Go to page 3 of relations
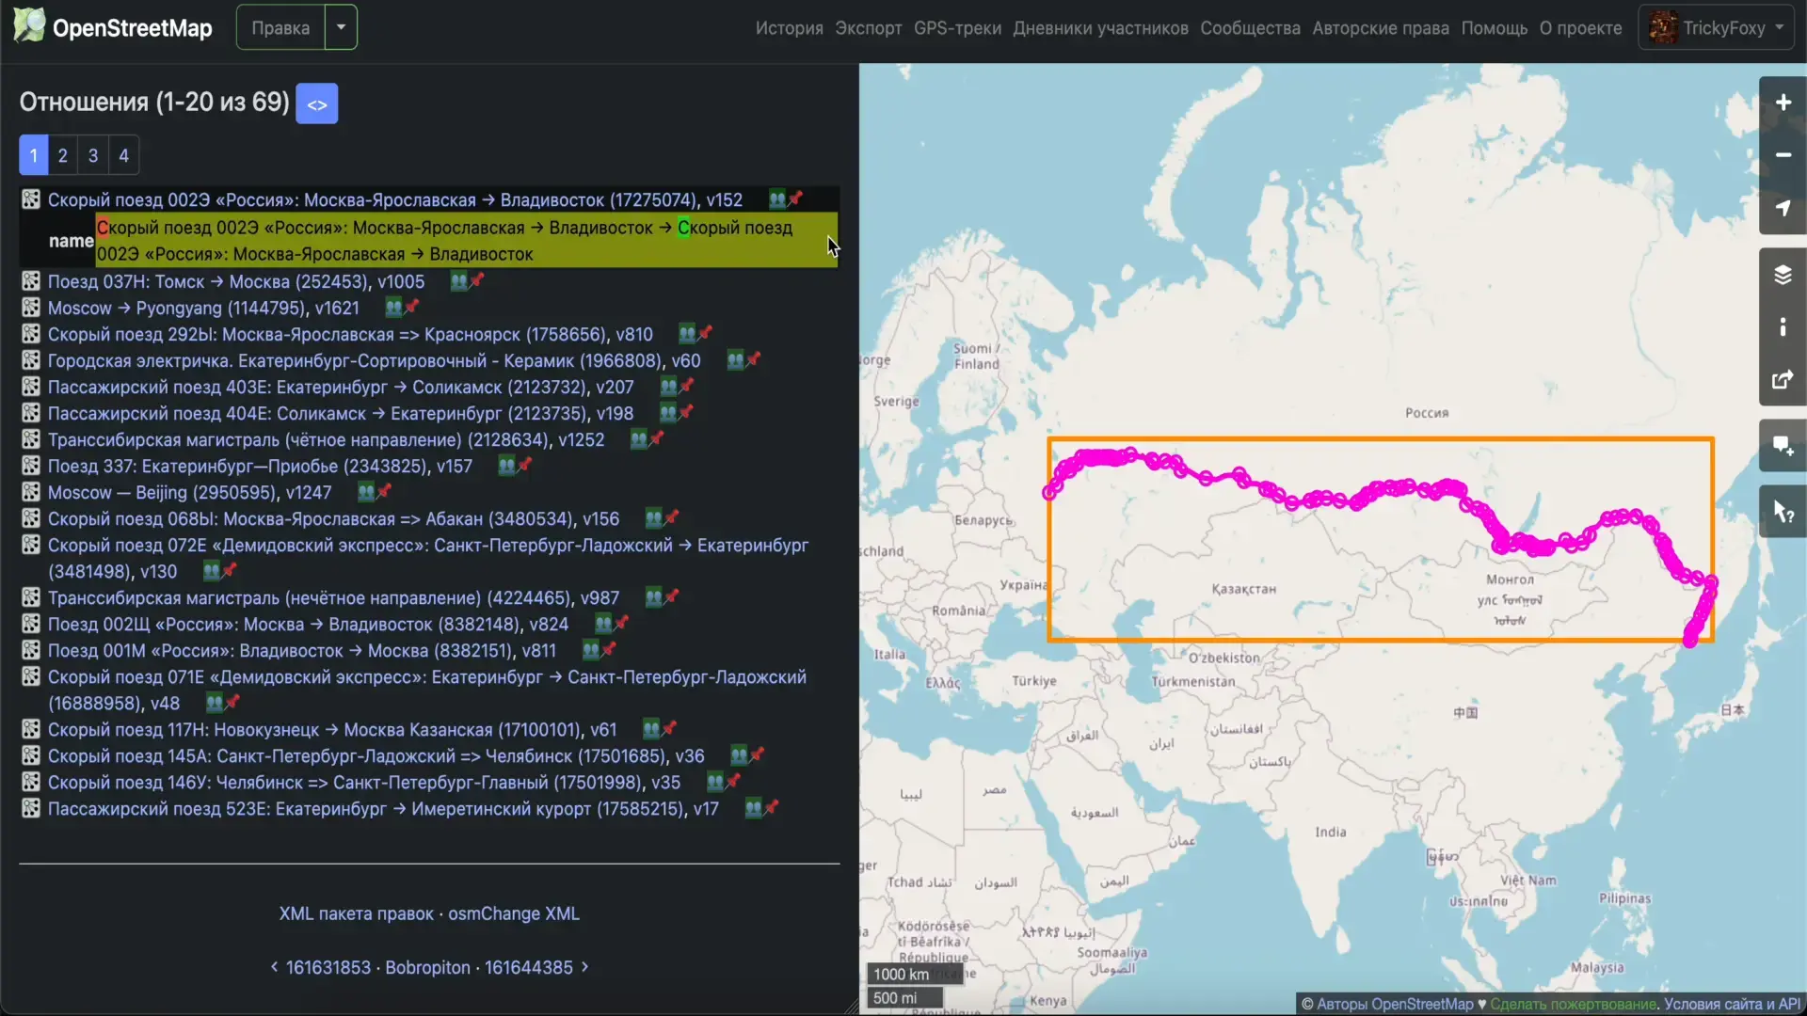The height and width of the screenshot is (1016, 1807). [93, 156]
